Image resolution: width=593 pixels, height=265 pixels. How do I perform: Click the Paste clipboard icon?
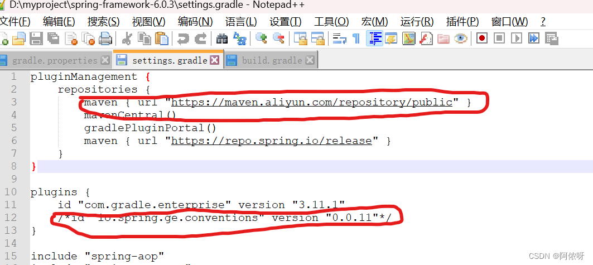click(x=161, y=38)
